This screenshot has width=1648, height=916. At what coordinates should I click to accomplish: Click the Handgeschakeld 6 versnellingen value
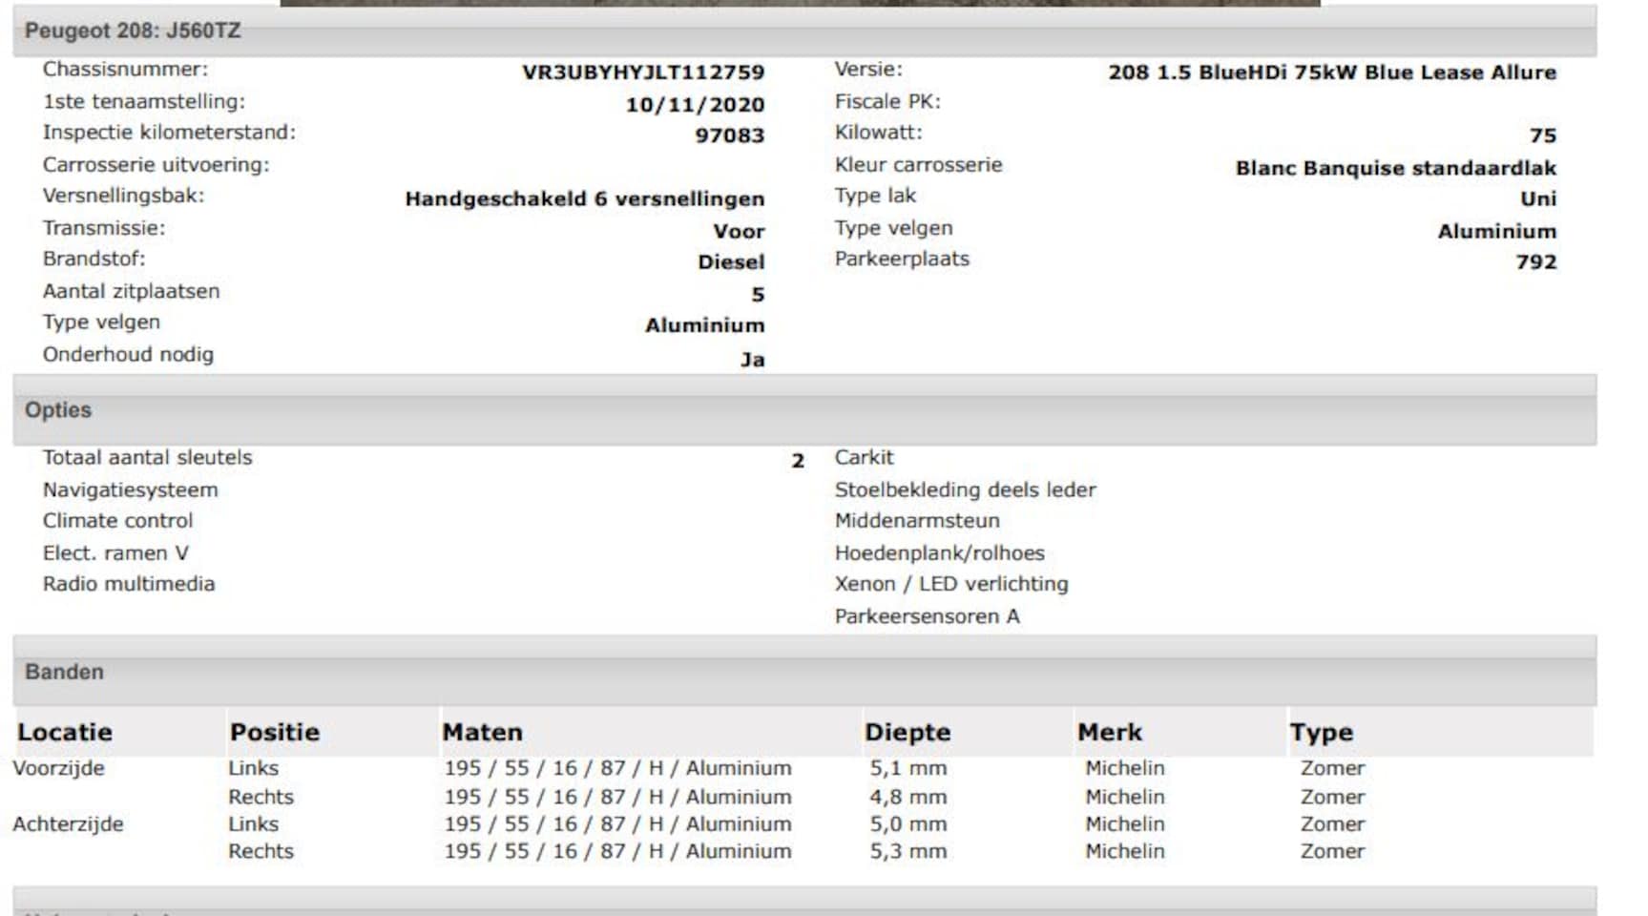584,199
